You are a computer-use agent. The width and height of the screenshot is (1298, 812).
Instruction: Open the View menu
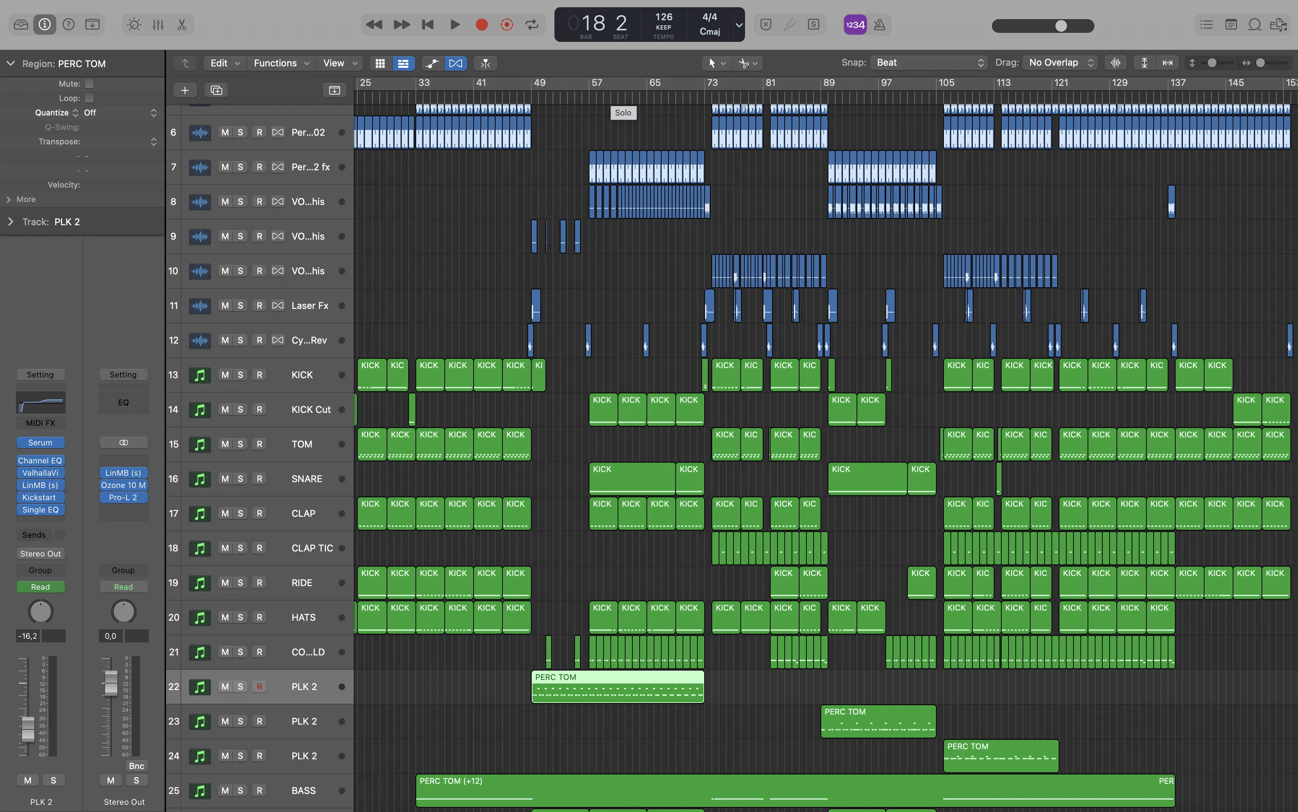(339, 64)
